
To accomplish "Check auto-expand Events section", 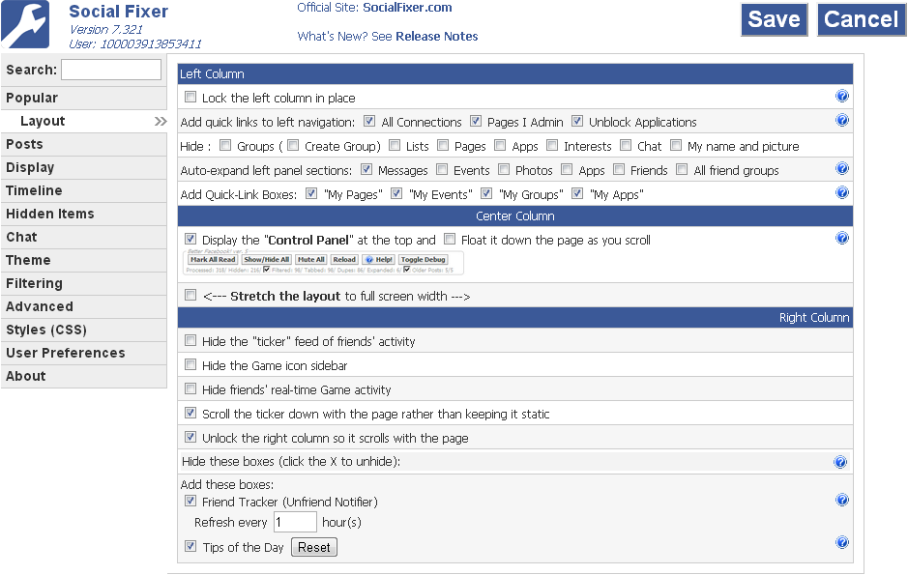I will tap(442, 169).
